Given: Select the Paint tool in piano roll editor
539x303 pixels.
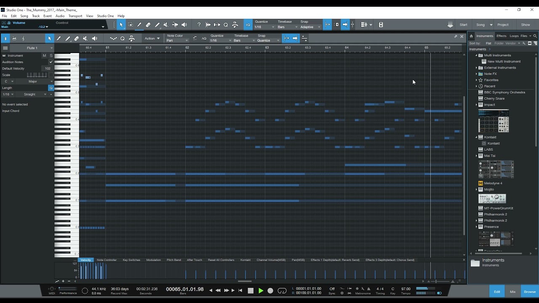Looking at the screenshot, I should [x=67, y=38].
